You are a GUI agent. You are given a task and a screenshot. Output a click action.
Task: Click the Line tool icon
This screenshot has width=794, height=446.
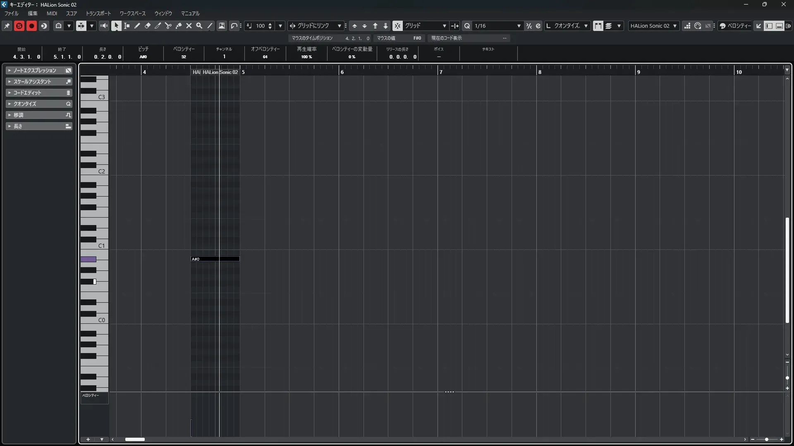[210, 26]
